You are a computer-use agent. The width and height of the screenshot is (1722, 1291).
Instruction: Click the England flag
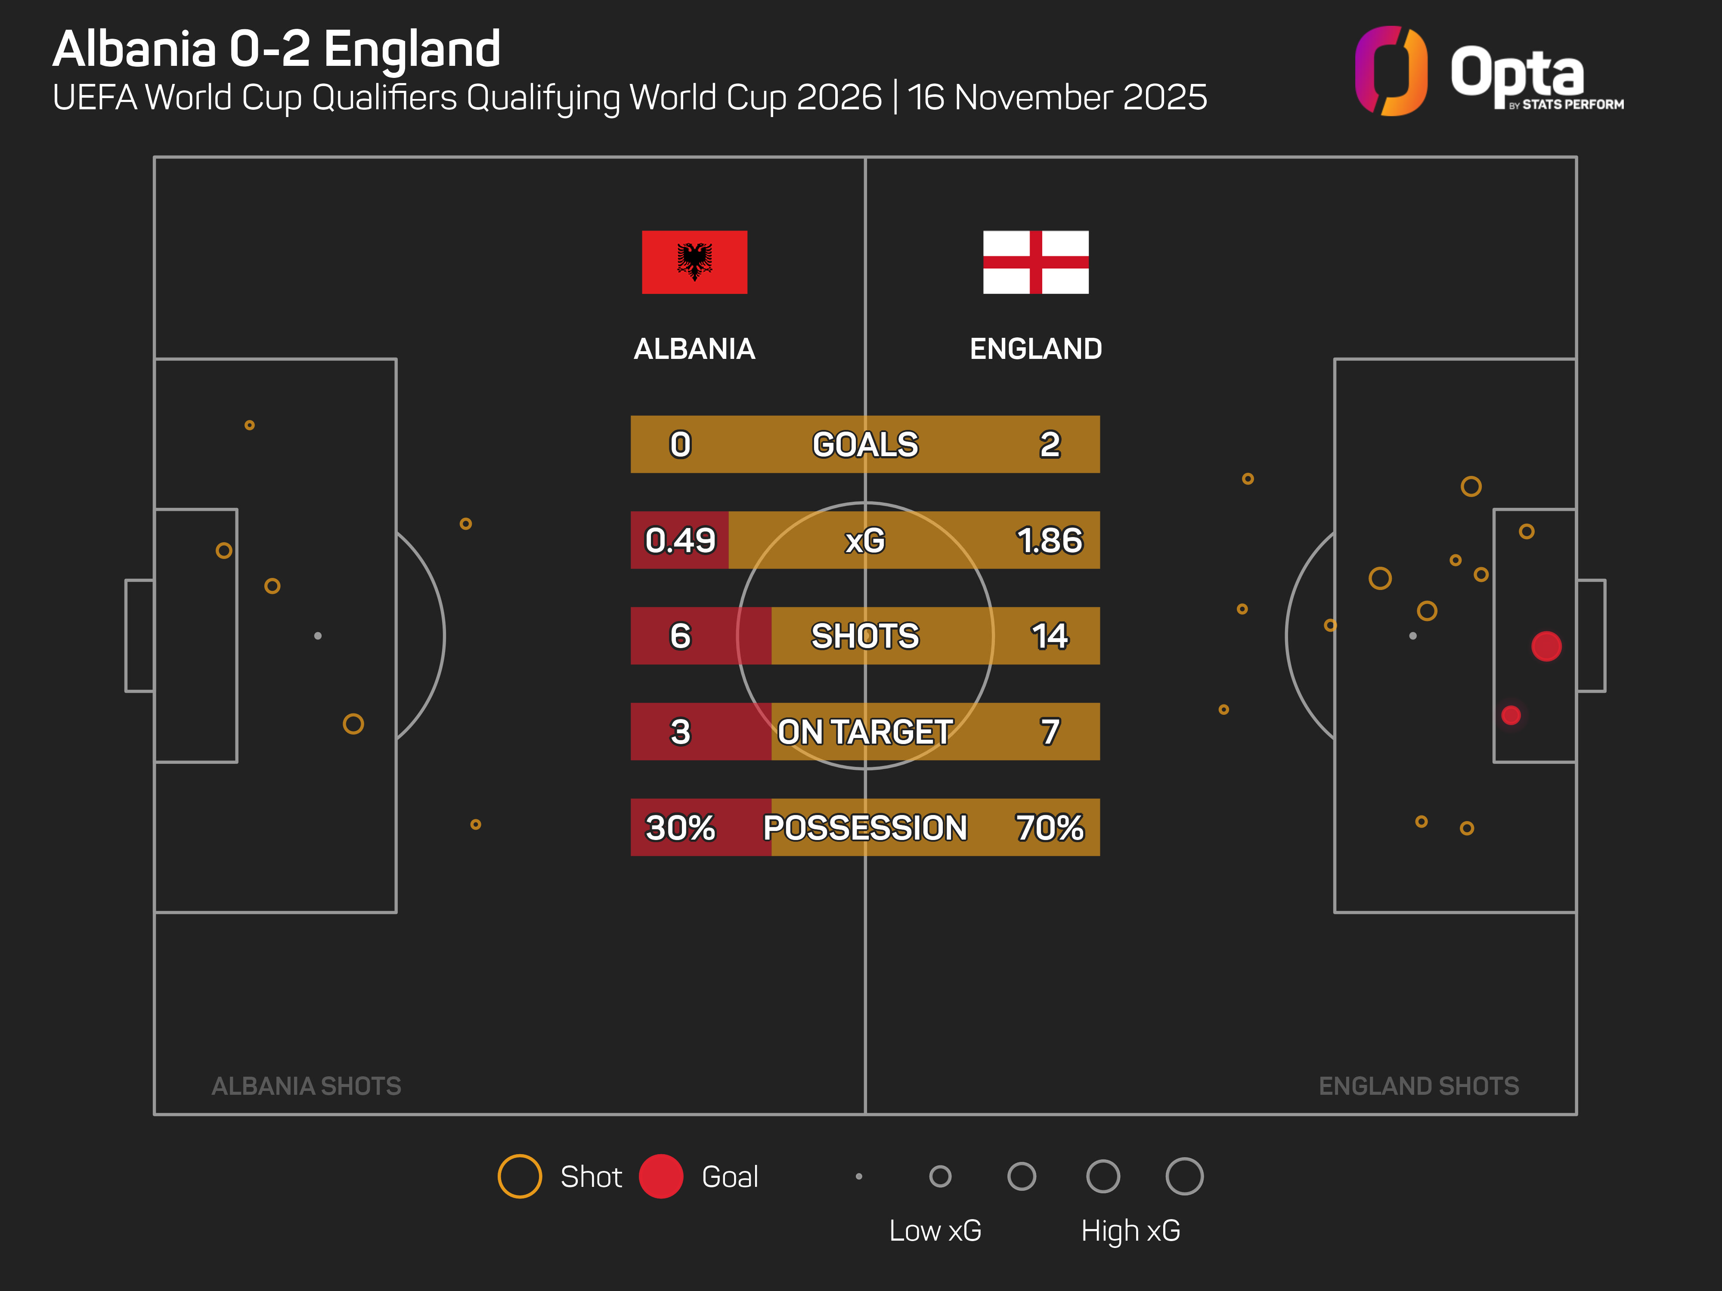[x=1035, y=262]
